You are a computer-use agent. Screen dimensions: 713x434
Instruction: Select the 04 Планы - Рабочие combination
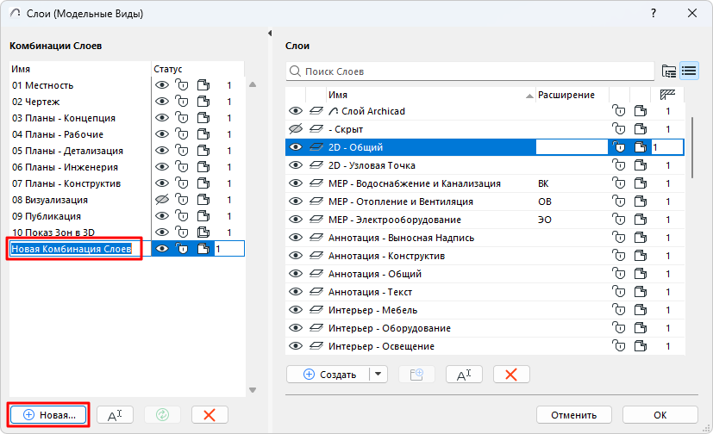click(58, 134)
